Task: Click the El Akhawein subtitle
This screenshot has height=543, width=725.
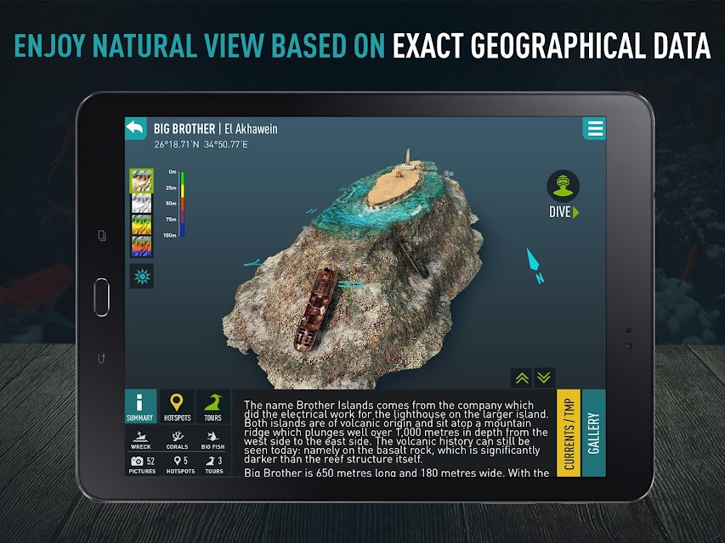Action: click(x=251, y=129)
